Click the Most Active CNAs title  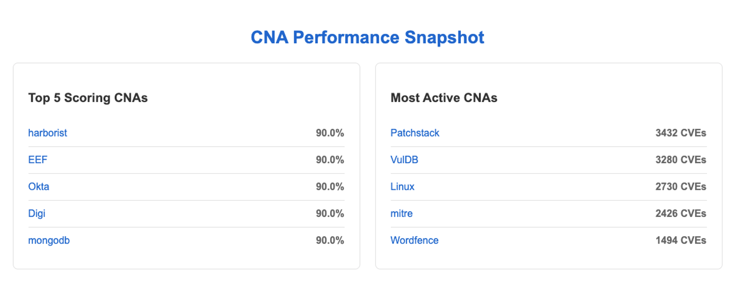click(x=444, y=97)
